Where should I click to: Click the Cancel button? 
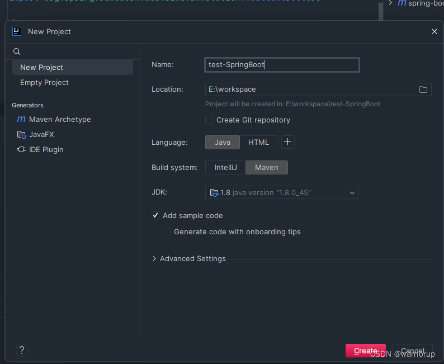pos(413,351)
